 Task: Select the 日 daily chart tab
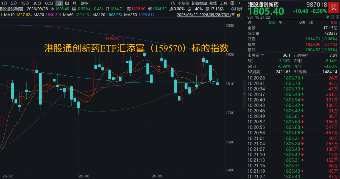click(59, 3)
